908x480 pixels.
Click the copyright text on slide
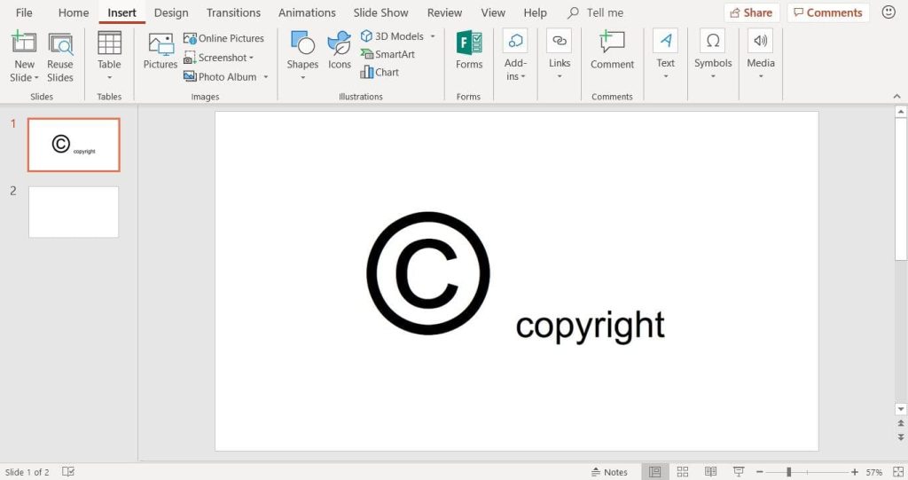(590, 326)
